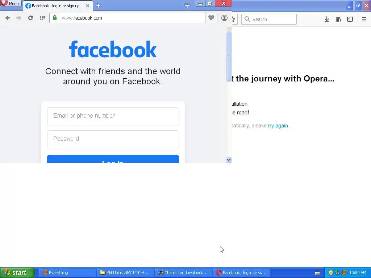Go back in Opera
The height and width of the screenshot is (278, 371).
pos(8,18)
